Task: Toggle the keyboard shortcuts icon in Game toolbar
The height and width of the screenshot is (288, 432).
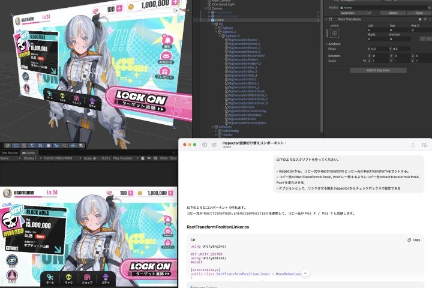Action: (155, 158)
